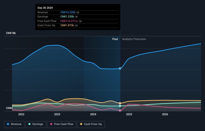Click the 2025 x-axis label
Viewport: 205px width, 131px height.
[129, 114]
